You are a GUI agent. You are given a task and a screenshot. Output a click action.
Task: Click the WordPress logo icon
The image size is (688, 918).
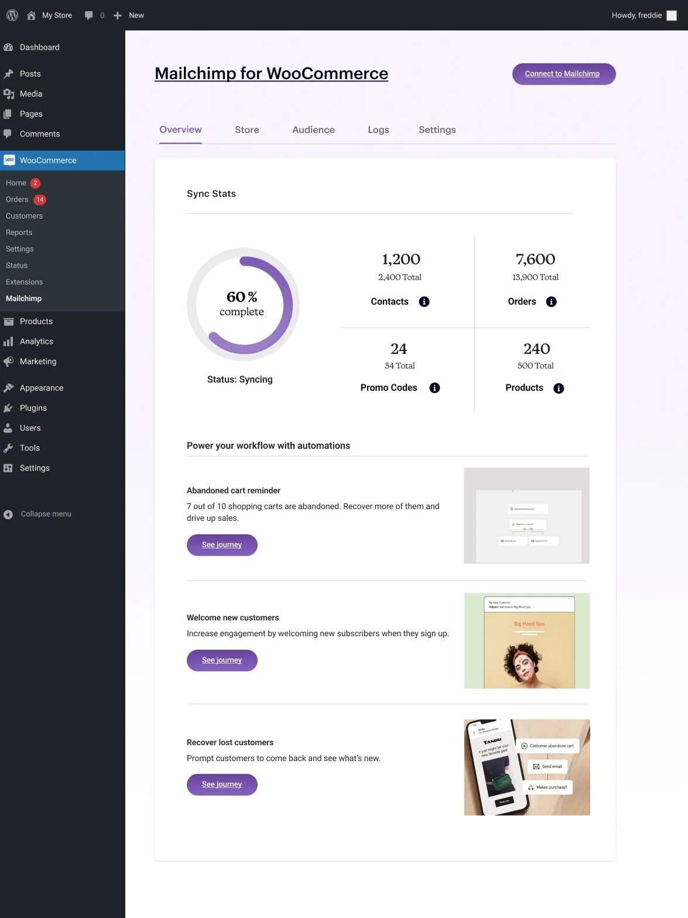click(x=12, y=15)
